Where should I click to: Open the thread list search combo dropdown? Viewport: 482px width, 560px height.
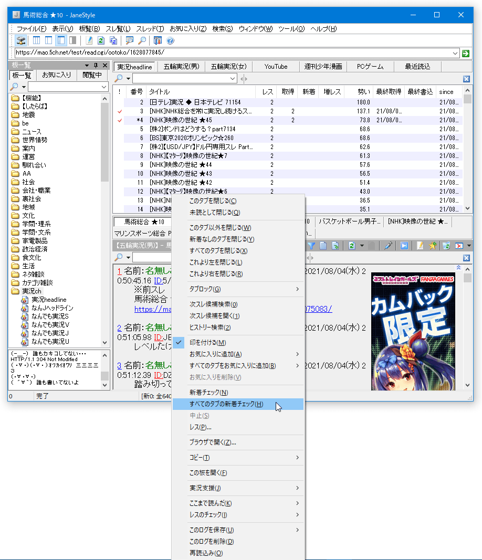pyautogui.click(x=233, y=79)
